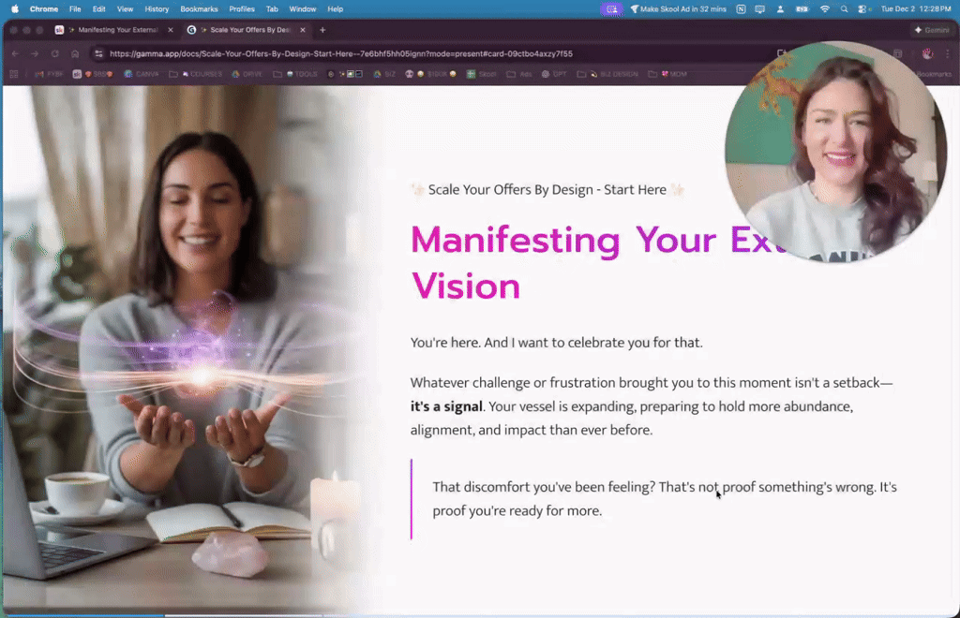The height and width of the screenshot is (618, 960).
Task: Open the View menu
Action: [x=125, y=9]
